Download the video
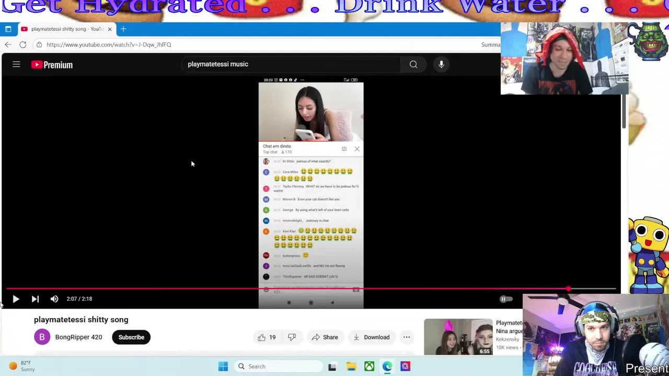 pyautogui.click(x=371, y=337)
